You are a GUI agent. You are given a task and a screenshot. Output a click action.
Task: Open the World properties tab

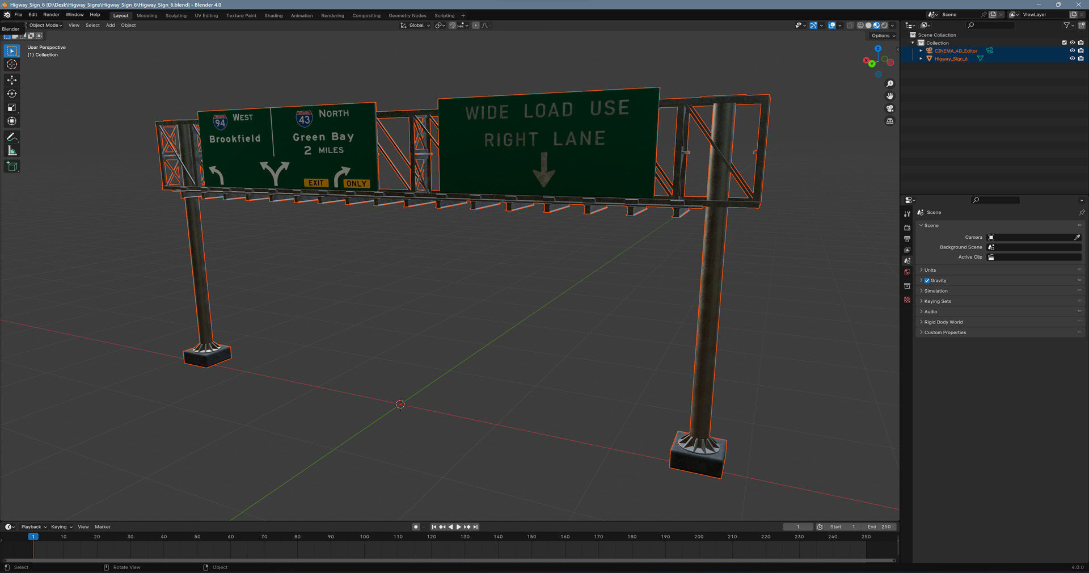tap(907, 272)
